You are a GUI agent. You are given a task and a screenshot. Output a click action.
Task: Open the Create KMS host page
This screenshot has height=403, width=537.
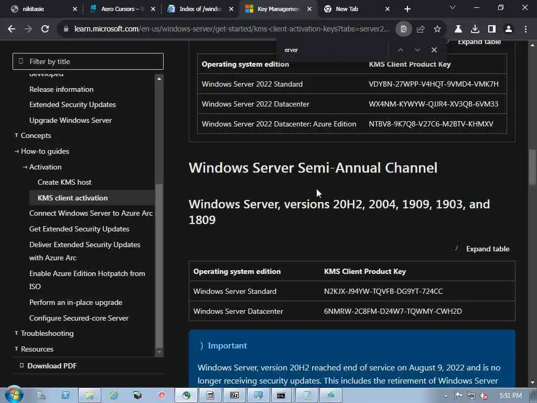(x=65, y=182)
